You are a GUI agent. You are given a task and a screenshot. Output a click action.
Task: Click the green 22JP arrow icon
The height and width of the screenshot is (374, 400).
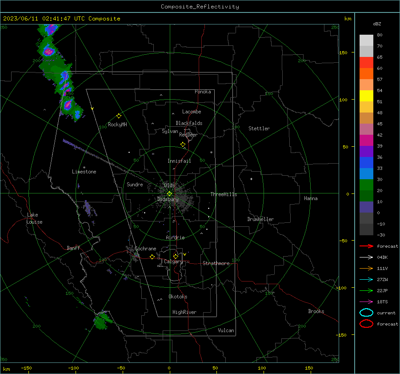pos(366,290)
